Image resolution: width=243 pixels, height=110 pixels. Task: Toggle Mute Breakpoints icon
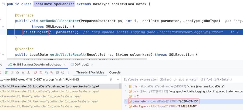click(x=41, y=72)
